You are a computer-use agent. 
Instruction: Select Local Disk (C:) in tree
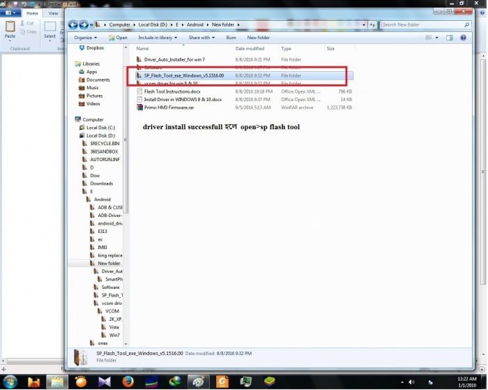[98, 128]
